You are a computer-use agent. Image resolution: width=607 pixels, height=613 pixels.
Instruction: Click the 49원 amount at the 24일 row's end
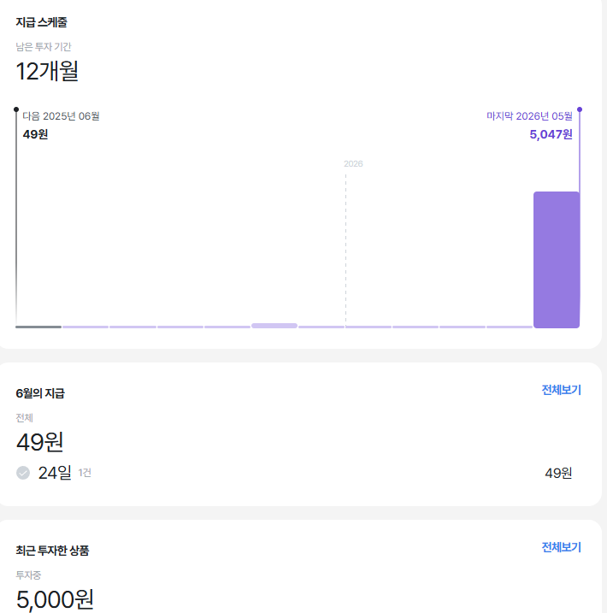(558, 473)
